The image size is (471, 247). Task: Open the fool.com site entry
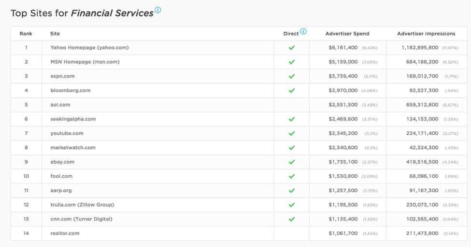click(x=61, y=176)
